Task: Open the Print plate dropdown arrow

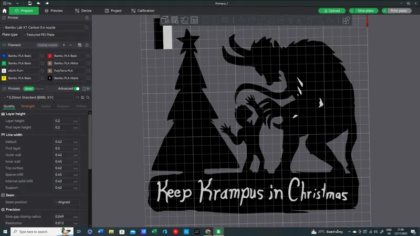Action: tap(384, 10)
